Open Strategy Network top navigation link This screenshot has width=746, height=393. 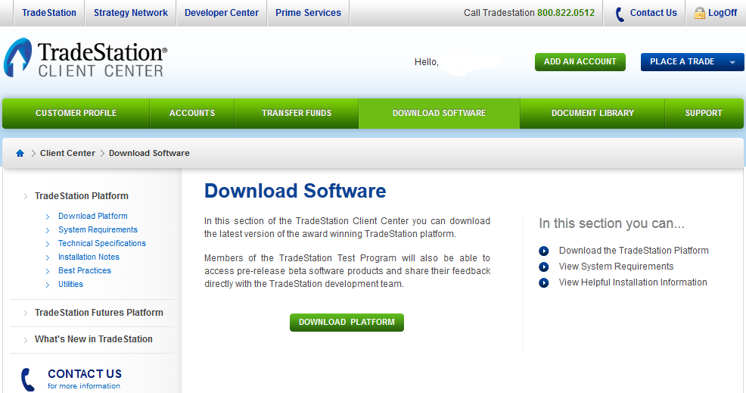[x=131, y=13]
